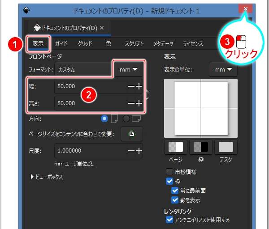Screen dimensions: 269x229
Task: Click the landscape page icon
Action: pyautogui.click(x=136, y=119)
